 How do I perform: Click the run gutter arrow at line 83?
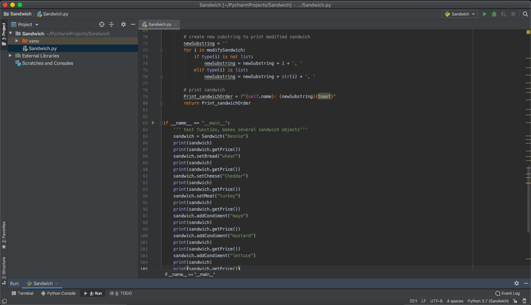coord(153,123)
